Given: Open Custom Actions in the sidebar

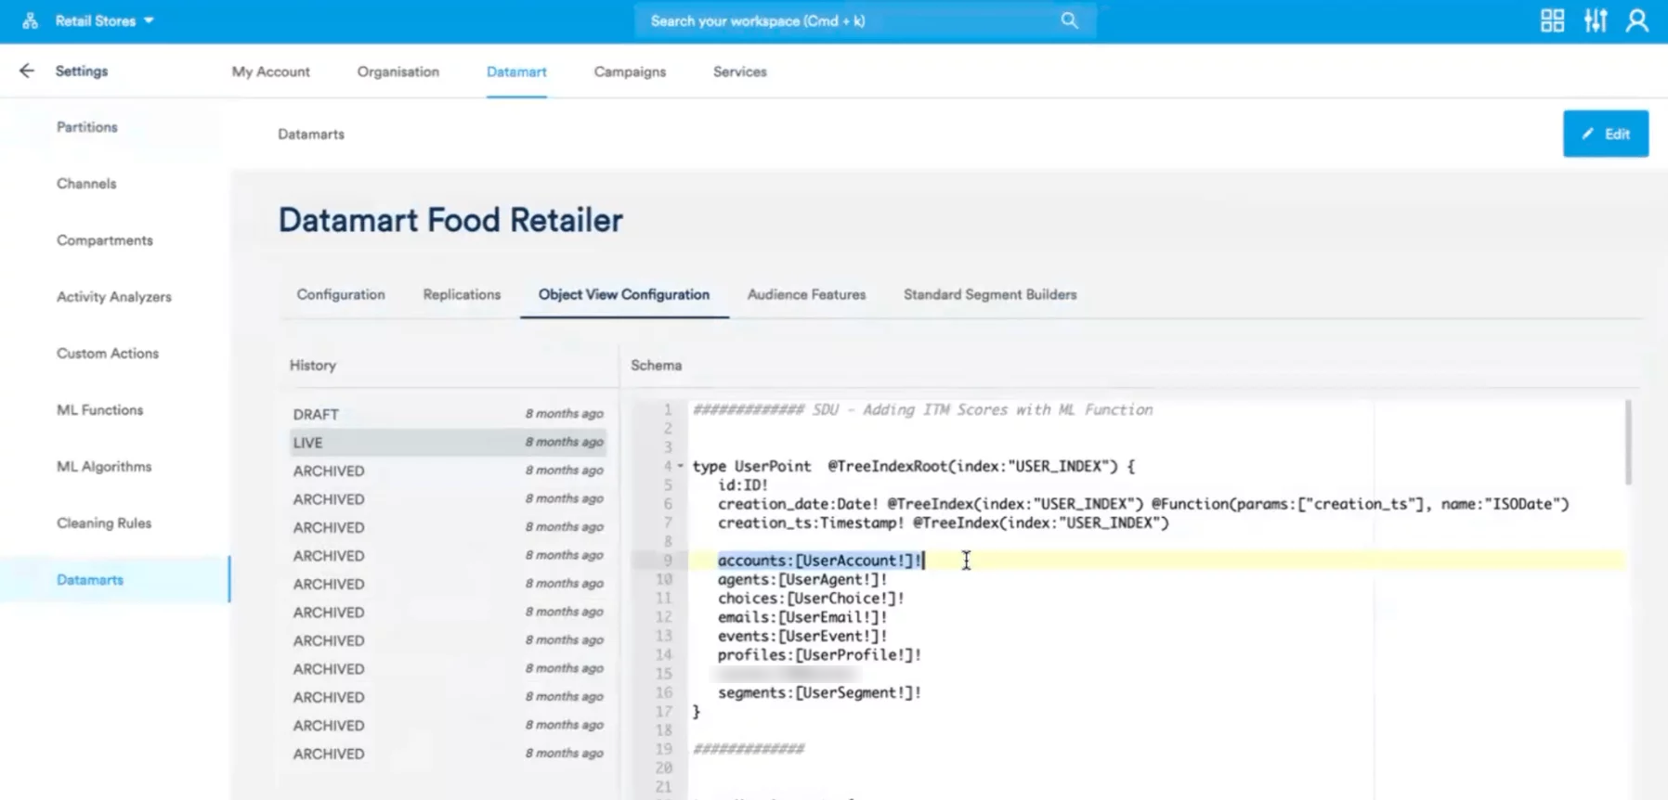Looking at the screenshot, I should (108, 354).
